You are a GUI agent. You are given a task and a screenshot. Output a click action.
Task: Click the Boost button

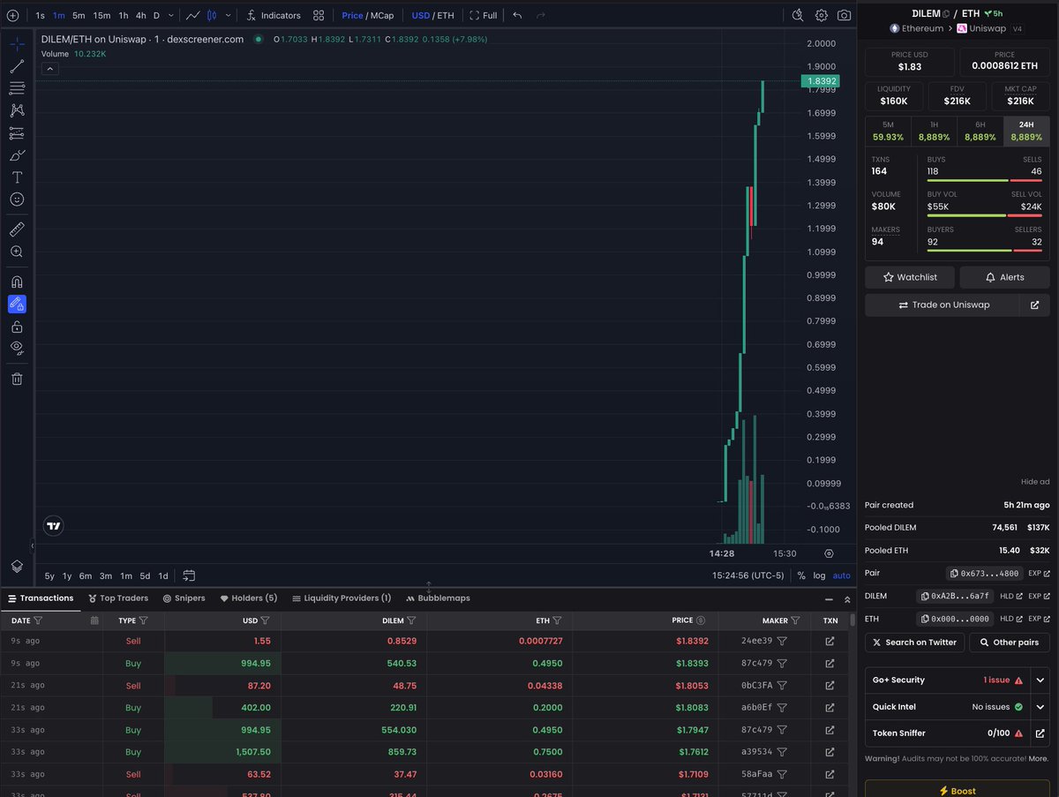click(958, 788)
